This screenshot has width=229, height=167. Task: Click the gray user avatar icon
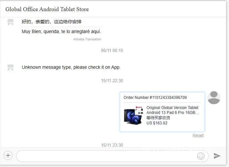214,98
